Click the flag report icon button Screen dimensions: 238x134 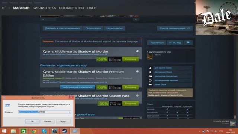188,43
